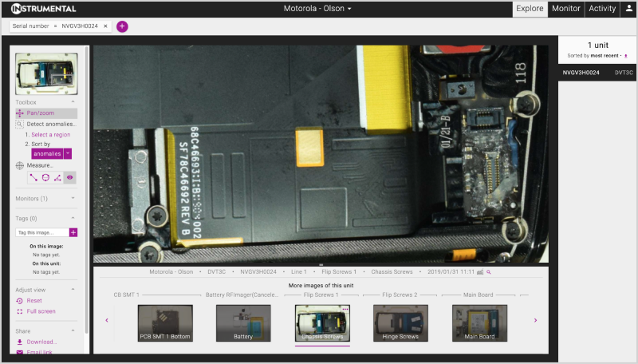Image resolution: width=638 pixels, height=364 pixels.
Task: Click the Reset view link
Action: click(x=35, y=301)
